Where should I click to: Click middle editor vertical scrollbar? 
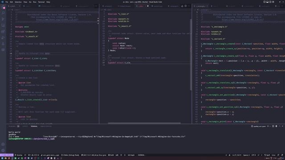click(x=191, y=54)
